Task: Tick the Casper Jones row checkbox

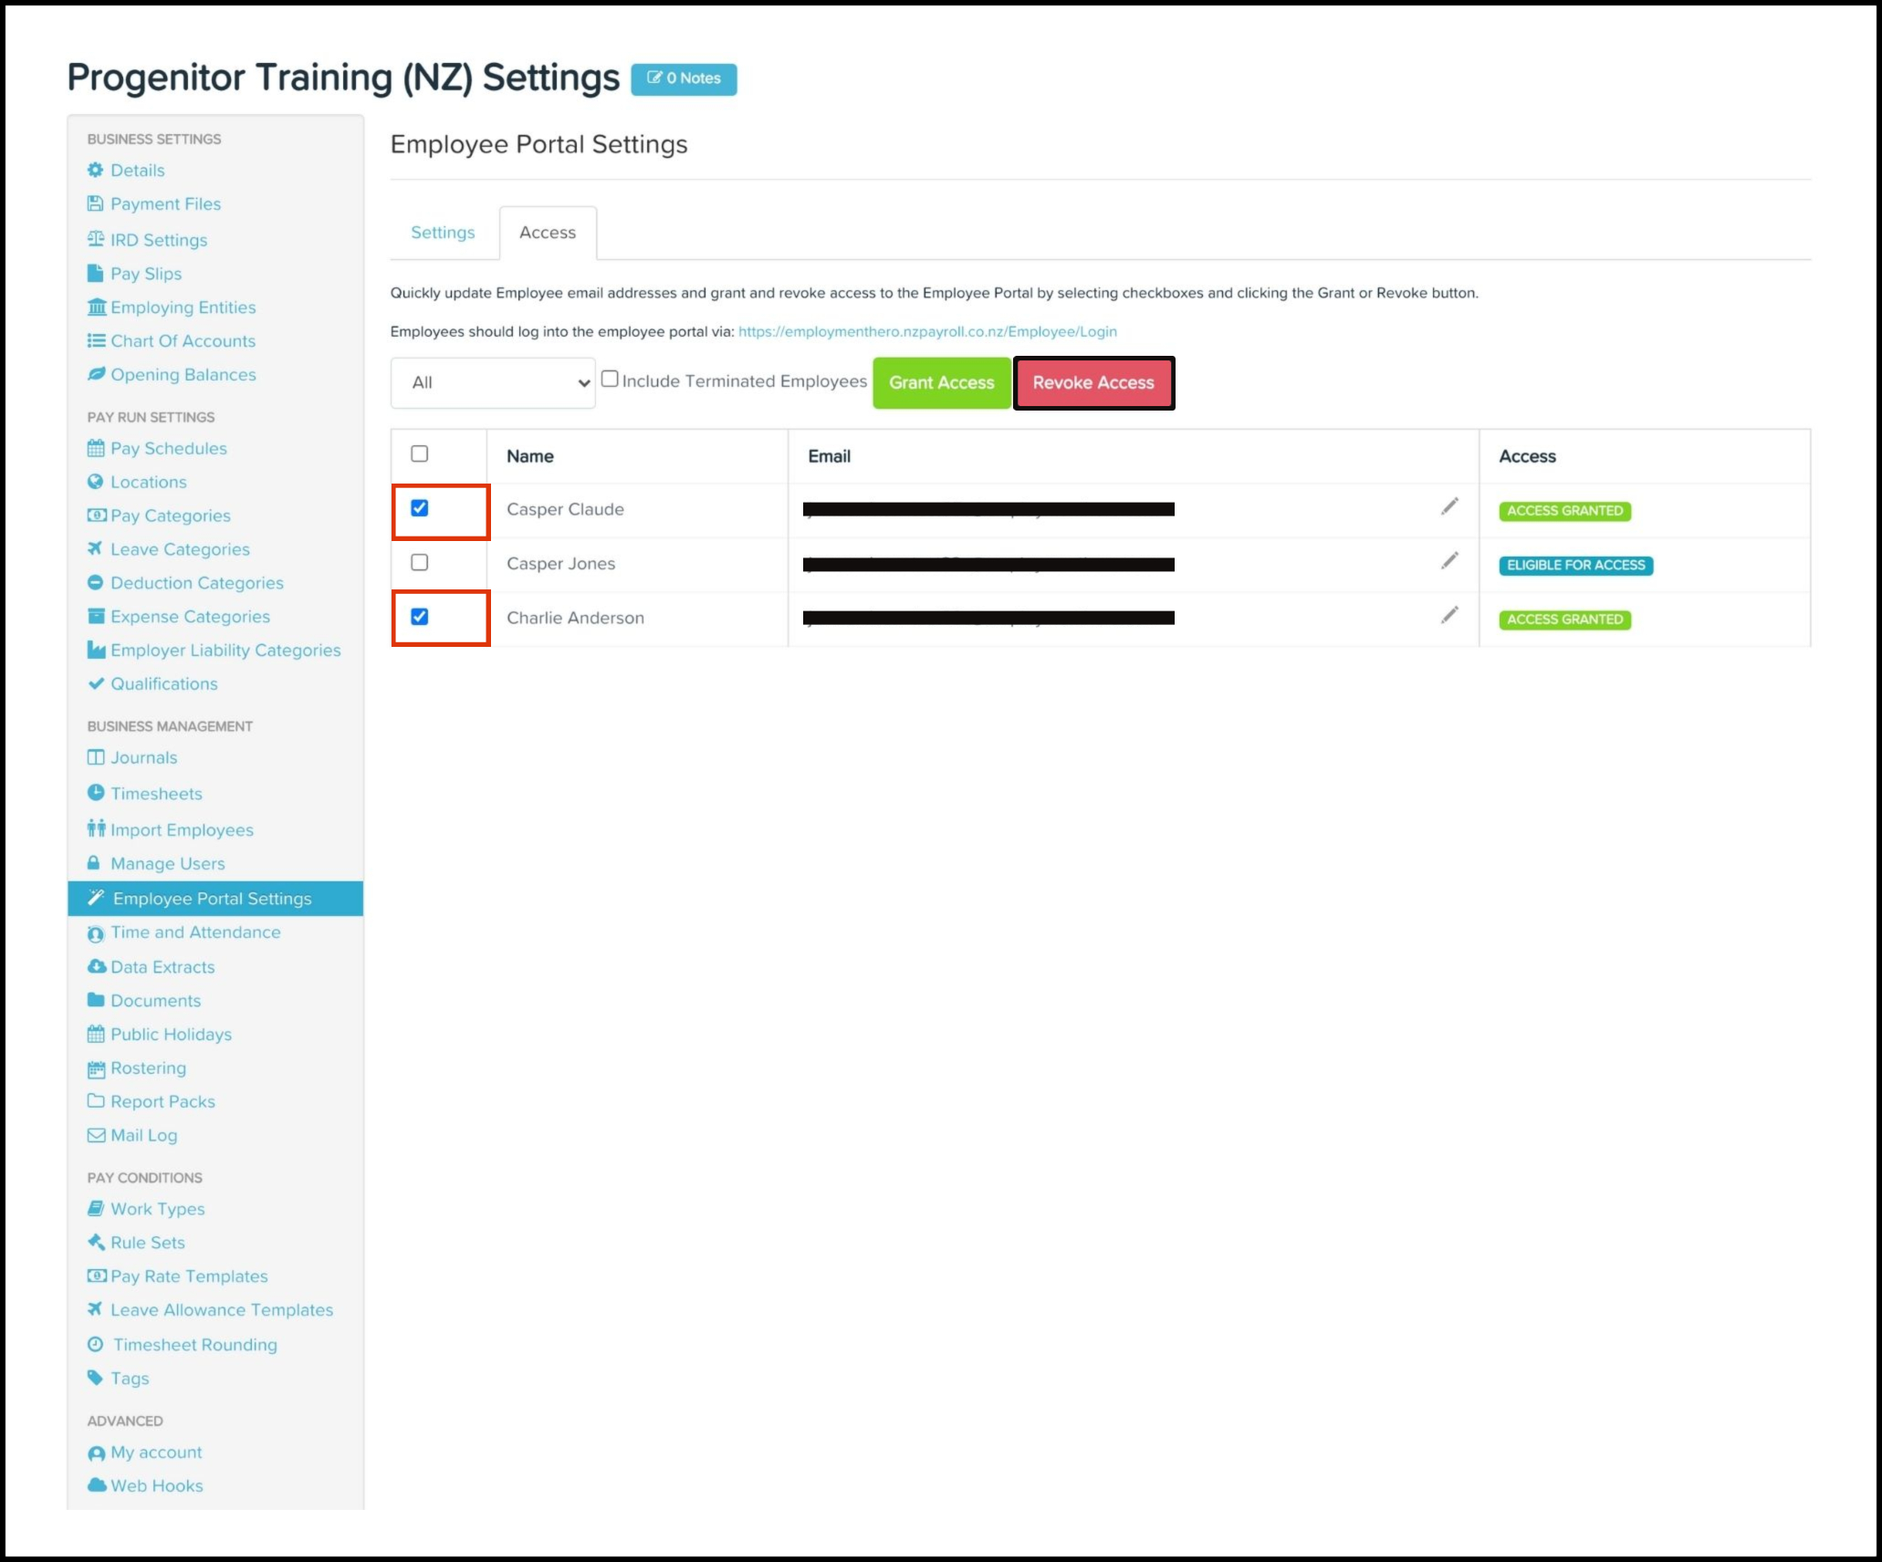Action: pos(420,562)
